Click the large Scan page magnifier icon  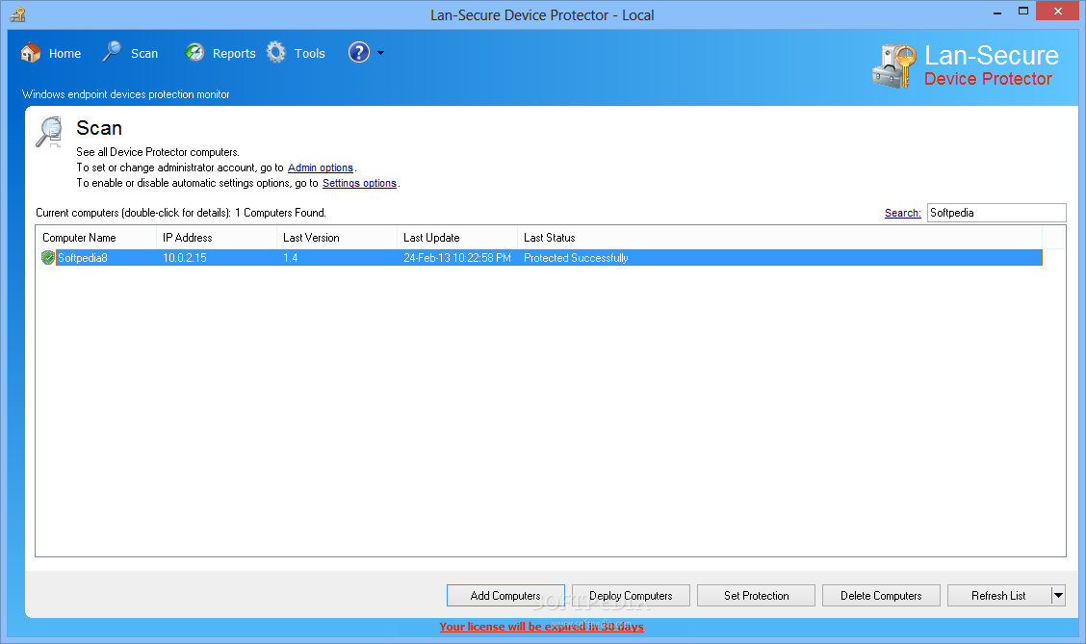50,132
